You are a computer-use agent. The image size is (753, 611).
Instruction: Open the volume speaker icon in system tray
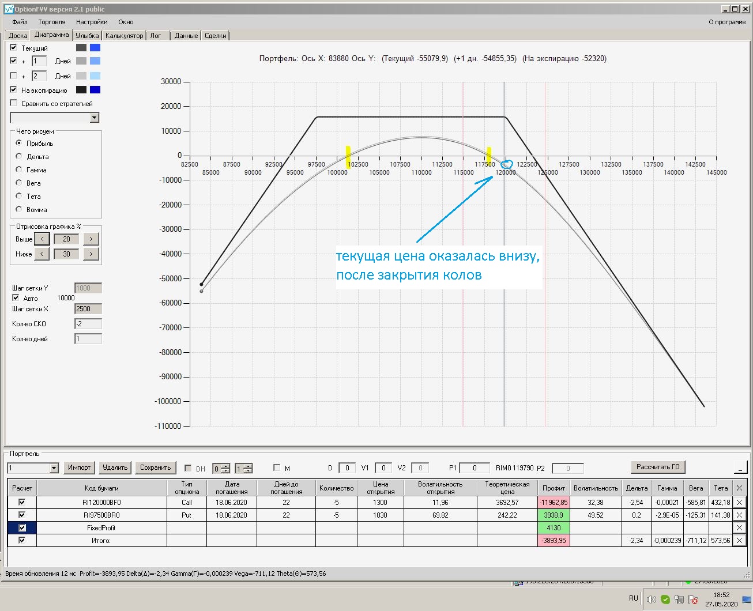651,599
